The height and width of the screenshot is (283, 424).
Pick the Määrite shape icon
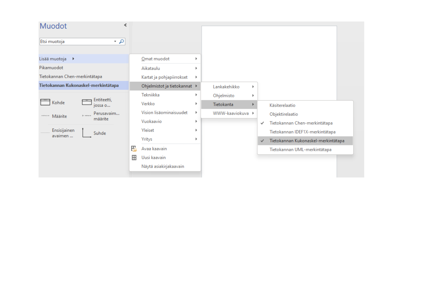[x=45, y=116]
